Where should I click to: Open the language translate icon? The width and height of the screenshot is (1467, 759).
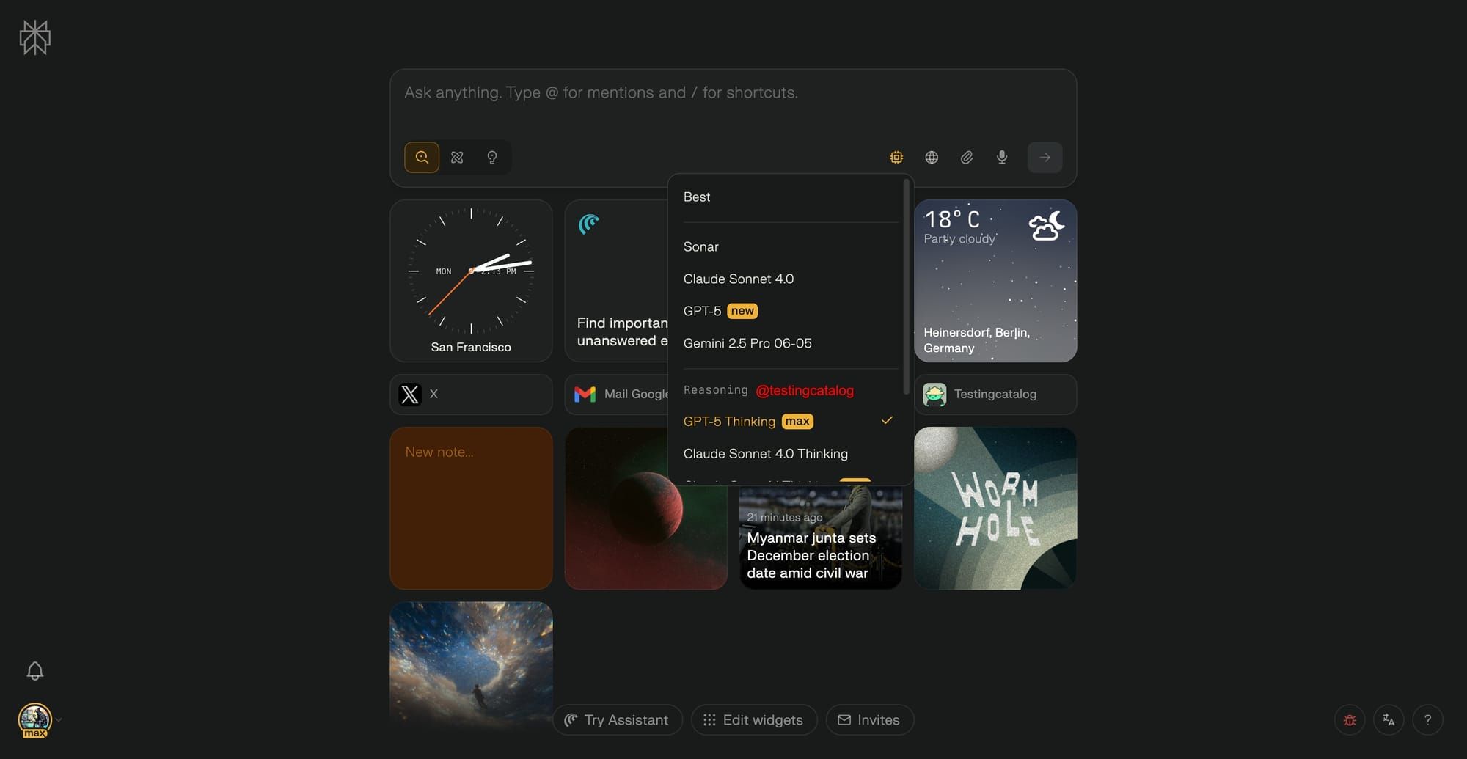1389,720
